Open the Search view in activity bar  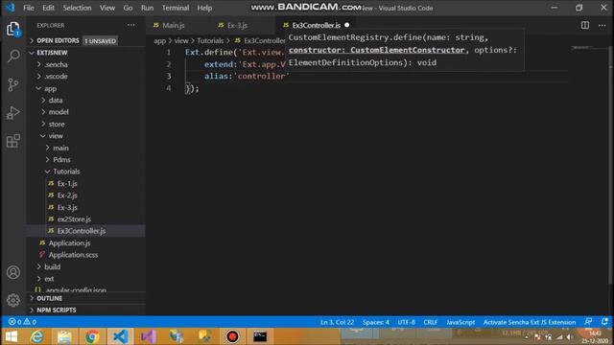pyautogui.click(x=12, y=57)
